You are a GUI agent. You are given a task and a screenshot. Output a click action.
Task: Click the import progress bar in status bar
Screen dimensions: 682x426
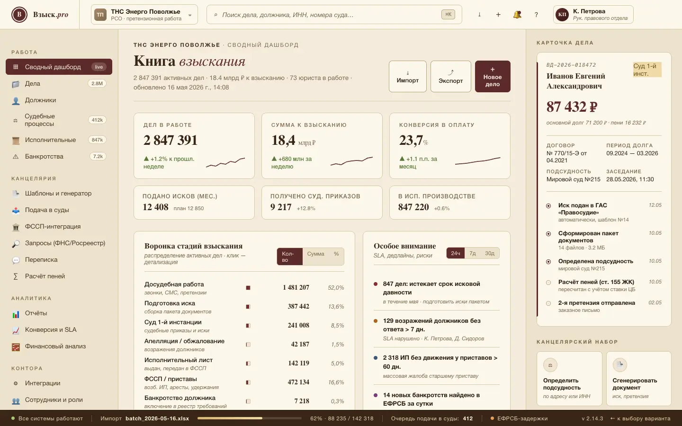coord(250,418)
